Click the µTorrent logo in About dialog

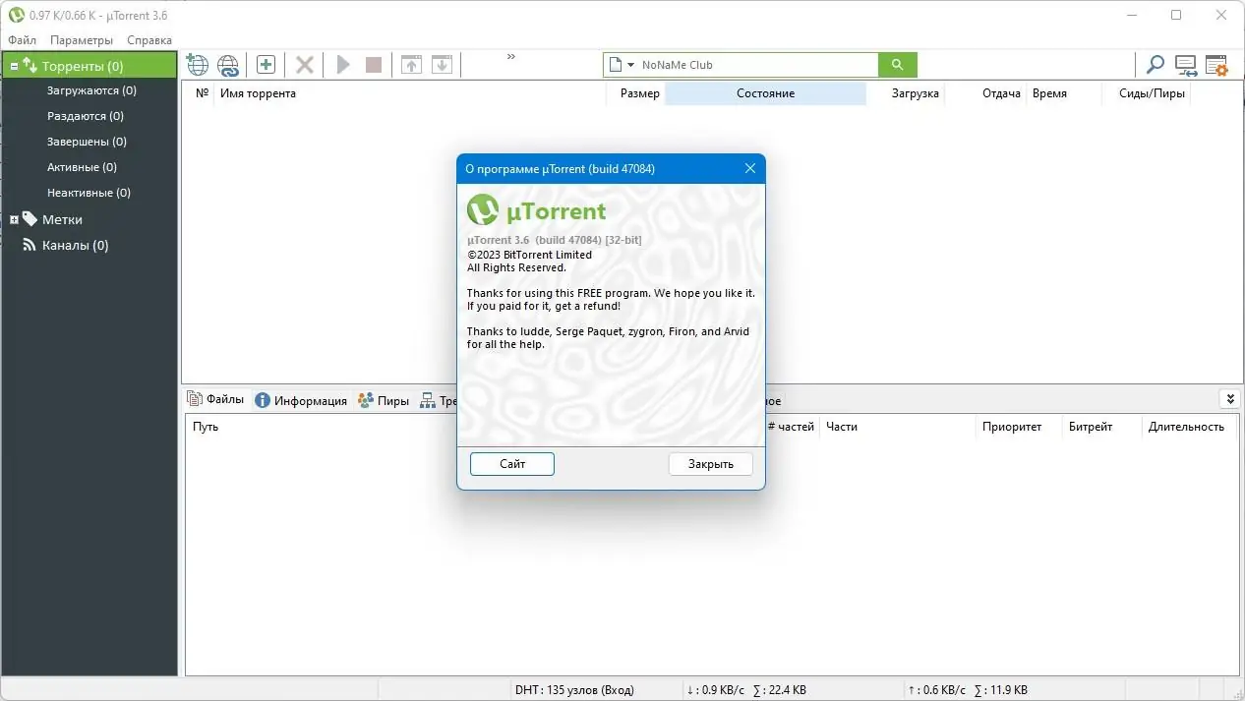[537, 210]
